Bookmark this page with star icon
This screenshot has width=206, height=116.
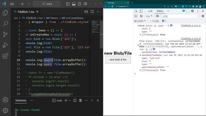click(x=172, y=6)
